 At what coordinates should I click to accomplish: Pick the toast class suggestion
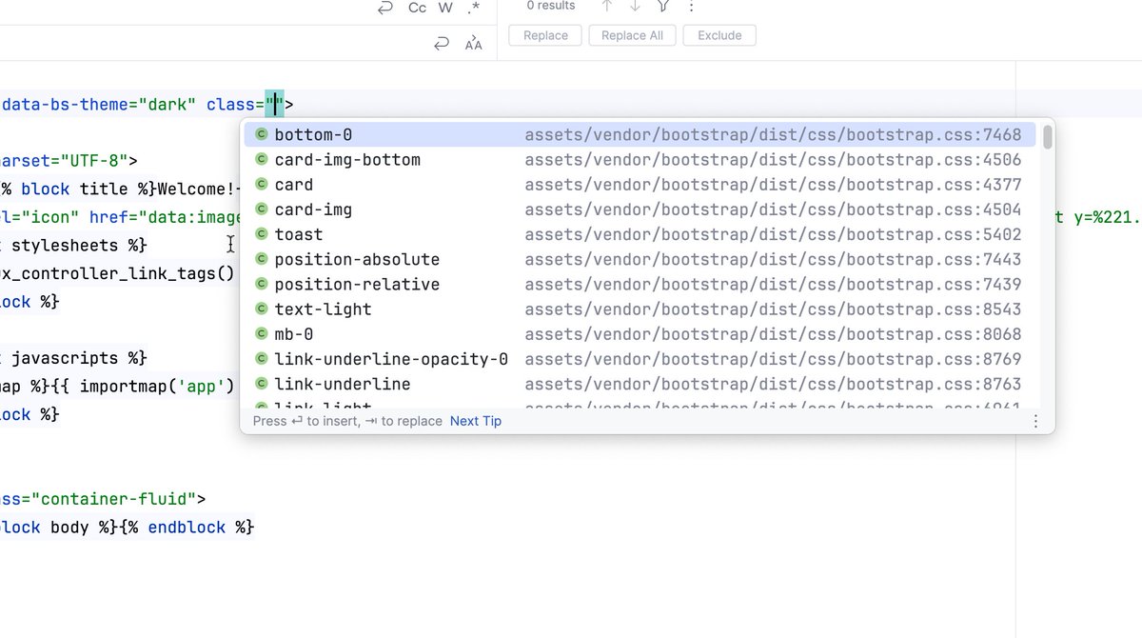(x=641, y=234)
